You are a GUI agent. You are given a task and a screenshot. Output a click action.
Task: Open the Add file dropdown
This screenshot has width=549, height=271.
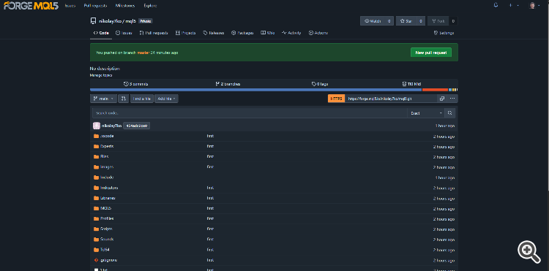[x=166, y=99]
